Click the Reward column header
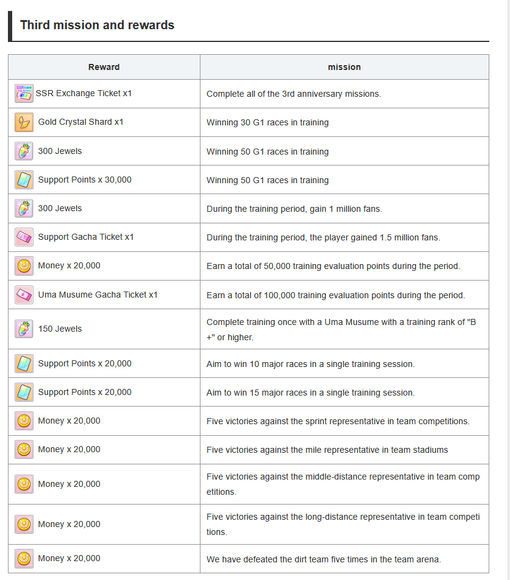Viewport: 510px width, 580px height. pyautogui.click(x=104, y=67)
